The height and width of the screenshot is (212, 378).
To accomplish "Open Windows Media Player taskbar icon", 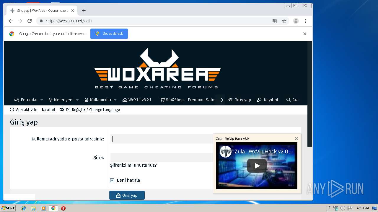I will click(x=43, y=208).
